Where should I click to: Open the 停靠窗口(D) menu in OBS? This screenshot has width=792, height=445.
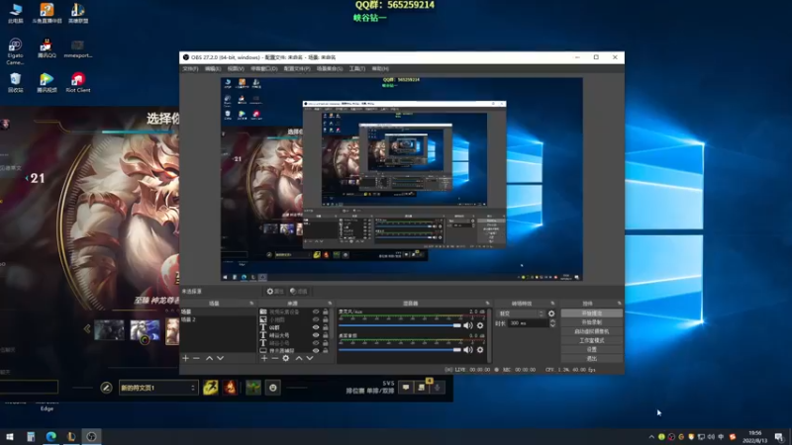(x=263, y=68)
